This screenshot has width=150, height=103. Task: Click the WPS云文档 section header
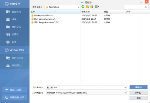(15, 50)
